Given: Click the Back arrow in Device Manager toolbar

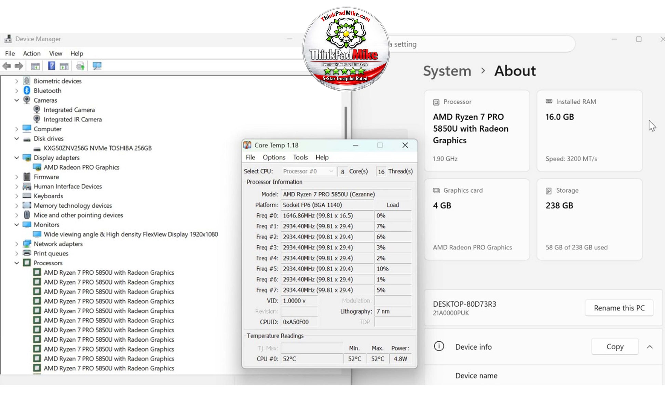Looking at the screenshot, I should [x=6, y=66].
